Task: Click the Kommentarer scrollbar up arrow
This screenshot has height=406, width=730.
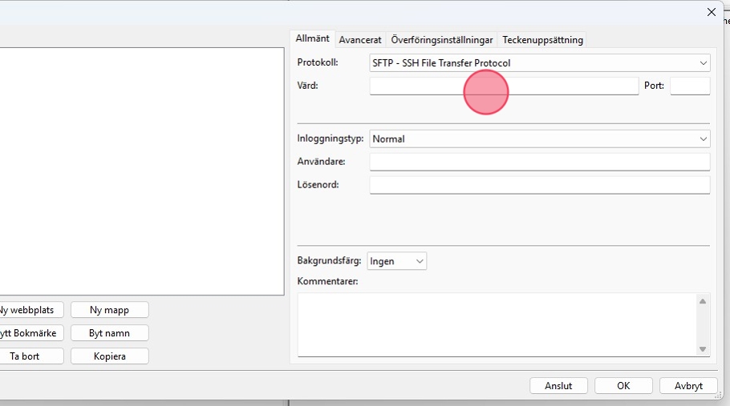Action: click(703, 301)
